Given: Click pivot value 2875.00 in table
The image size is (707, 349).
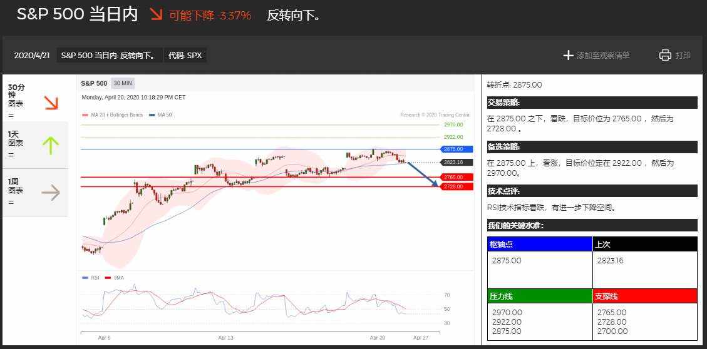Looking at the screenshot, I should [507, 261].
